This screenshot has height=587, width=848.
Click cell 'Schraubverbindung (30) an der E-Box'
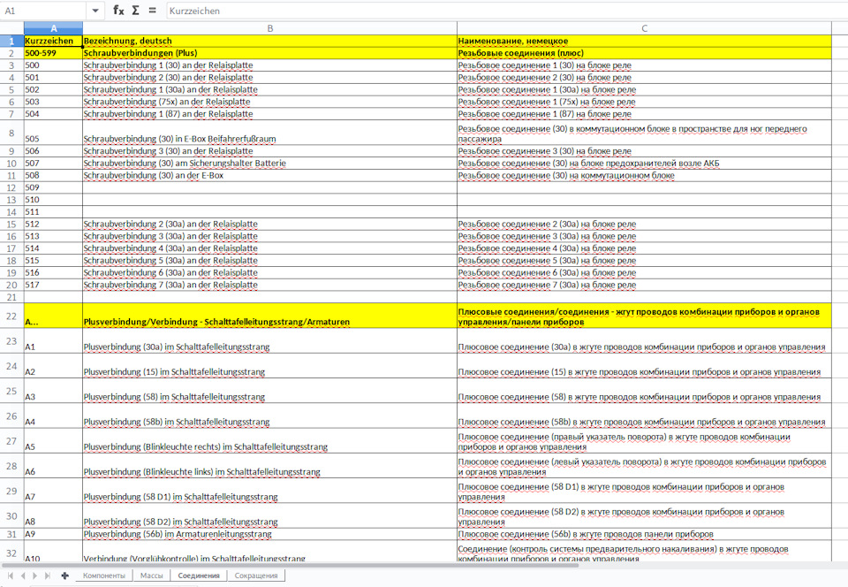click(269, 175)
